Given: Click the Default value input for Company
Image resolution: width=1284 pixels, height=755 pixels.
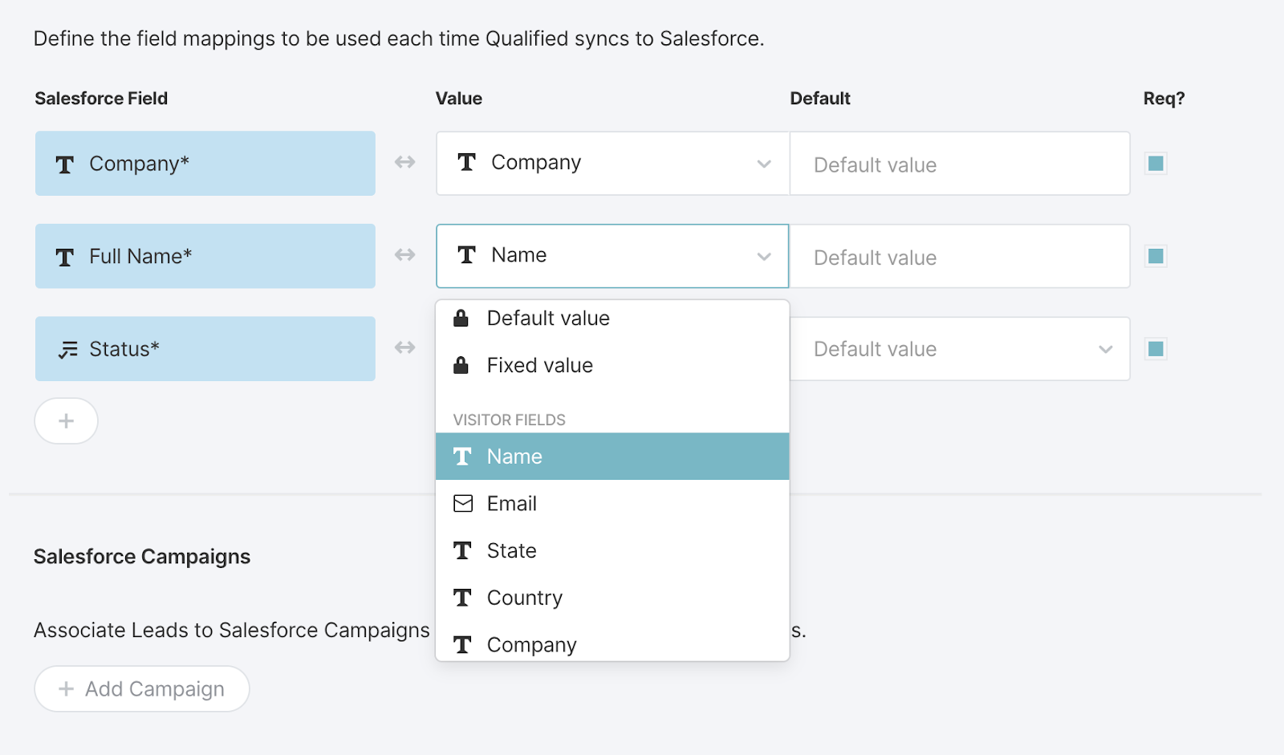Looking at the screenshot, I should click(x=959, y=164).
